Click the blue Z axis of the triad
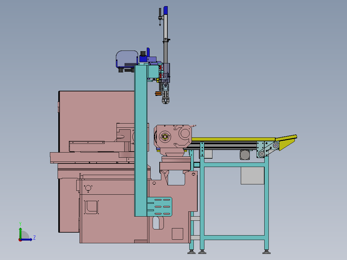The image size is (347, 260). [x=26, y=239]
